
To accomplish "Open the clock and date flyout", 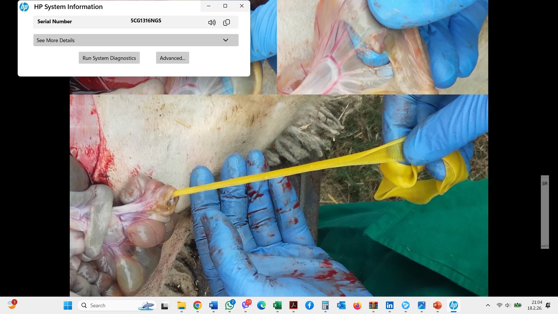I will coord(535,305).
